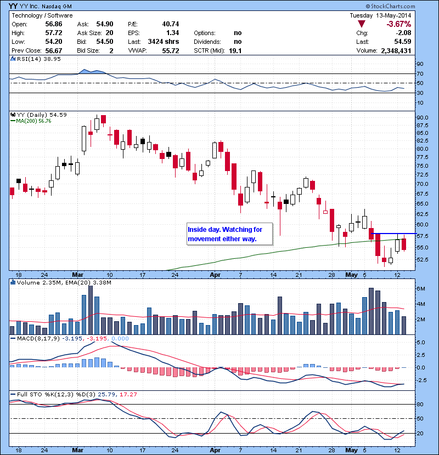This screenshot has height=455, width=439.
Task: Click the blue horizontal resistance line
Action: (x=394, y=234)
